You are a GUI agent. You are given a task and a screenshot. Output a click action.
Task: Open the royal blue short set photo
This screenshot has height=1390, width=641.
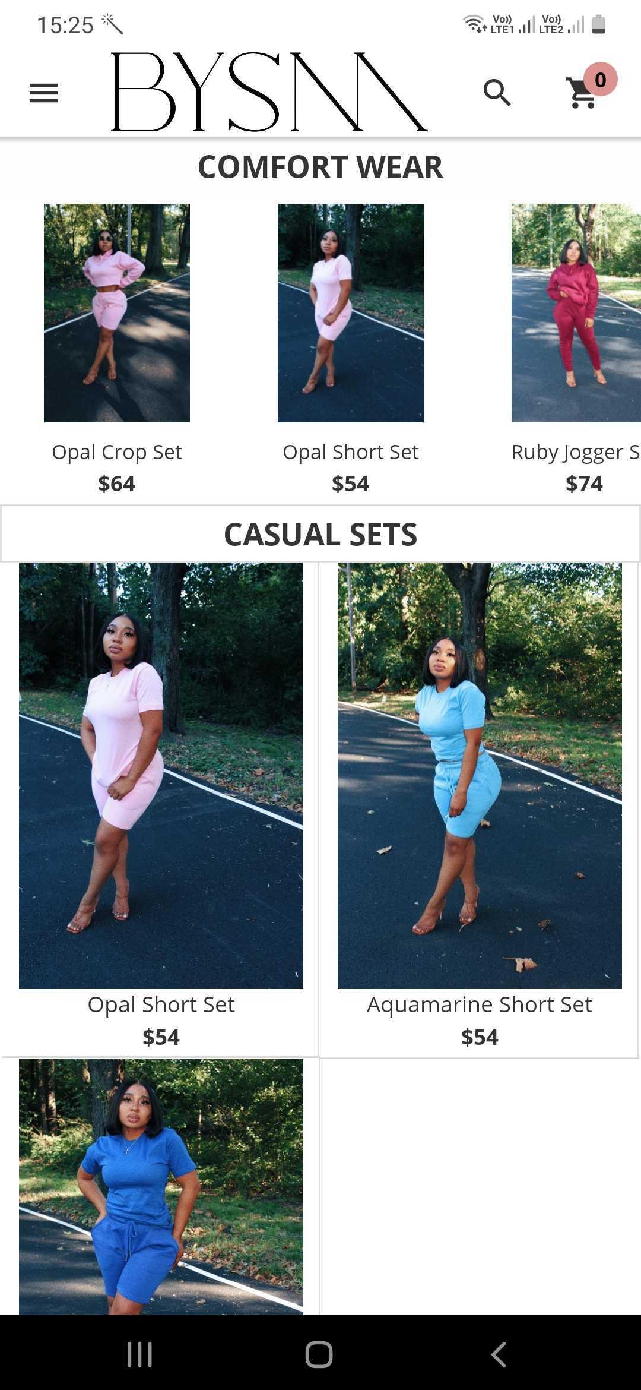click(x=161, y=1187)
